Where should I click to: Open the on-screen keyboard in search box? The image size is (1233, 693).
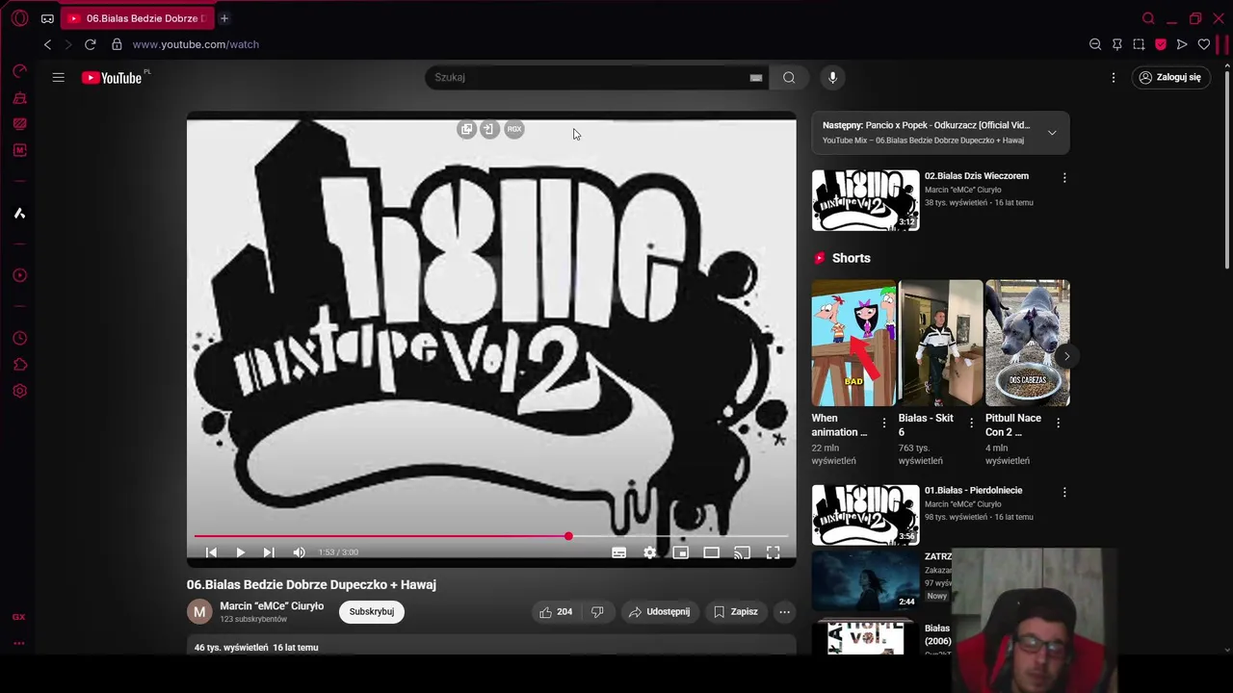tap(756, 77)
